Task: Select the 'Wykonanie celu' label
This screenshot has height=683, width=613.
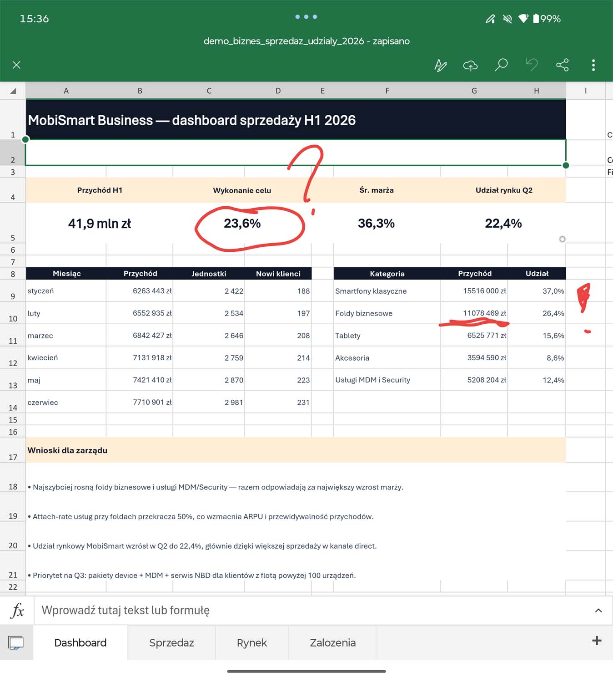Action: 242,190
